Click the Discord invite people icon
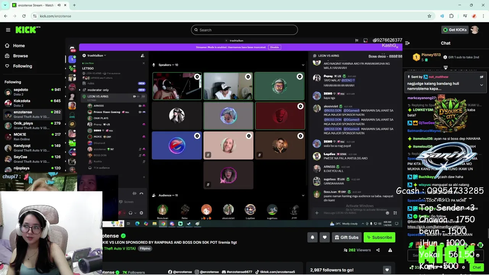This screenshot has width=489, height=275. (x=142, y=56)
